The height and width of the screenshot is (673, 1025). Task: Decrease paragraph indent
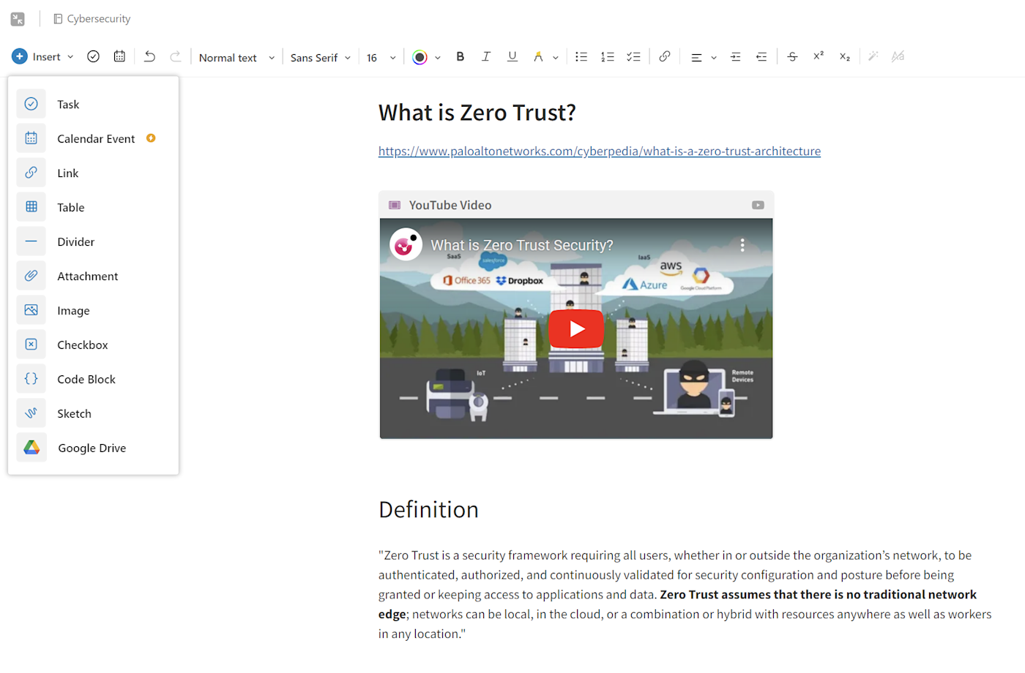pyautogui.click(x=762, y=56)
